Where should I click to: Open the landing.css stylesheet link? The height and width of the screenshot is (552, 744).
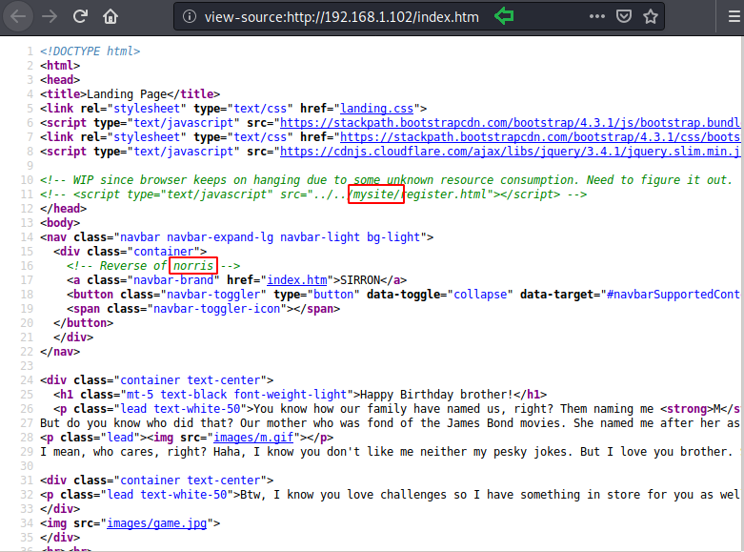376,109
